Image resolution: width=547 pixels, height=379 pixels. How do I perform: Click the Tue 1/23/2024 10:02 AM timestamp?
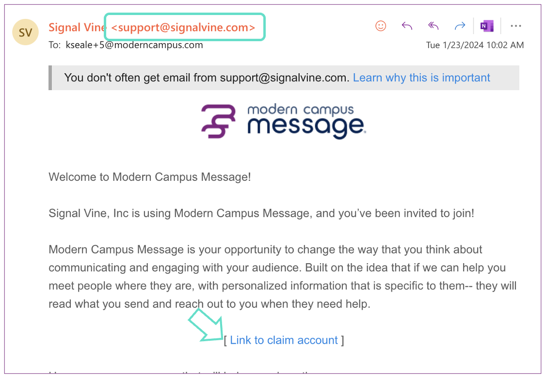click(x=475, y=45)
